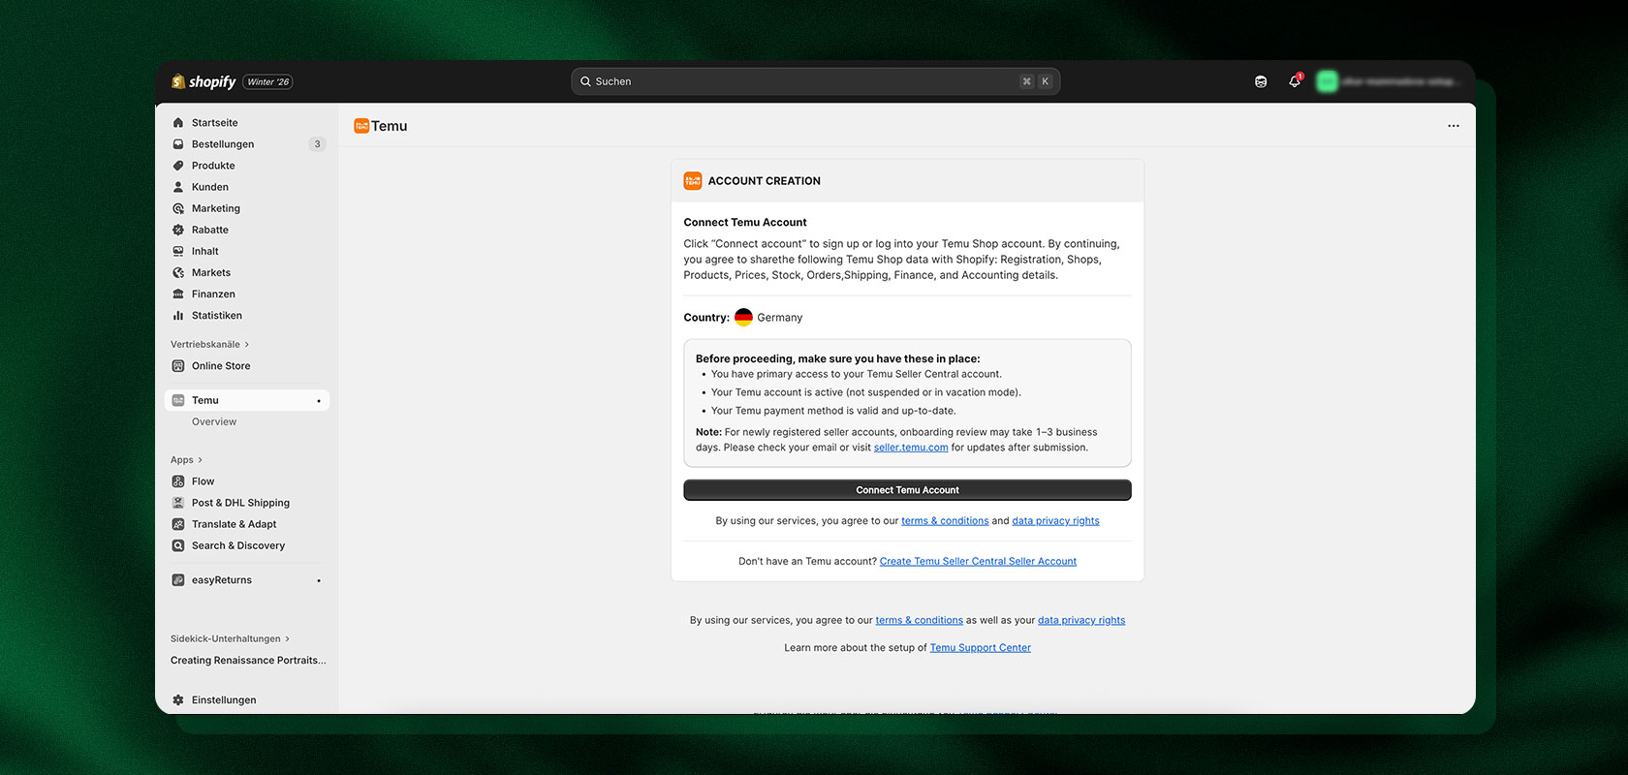The width and height of the screenshot is (1628, 775).
Task: Click the Kunden person icon
Action: pyautogui.click(x=178, y=187)
